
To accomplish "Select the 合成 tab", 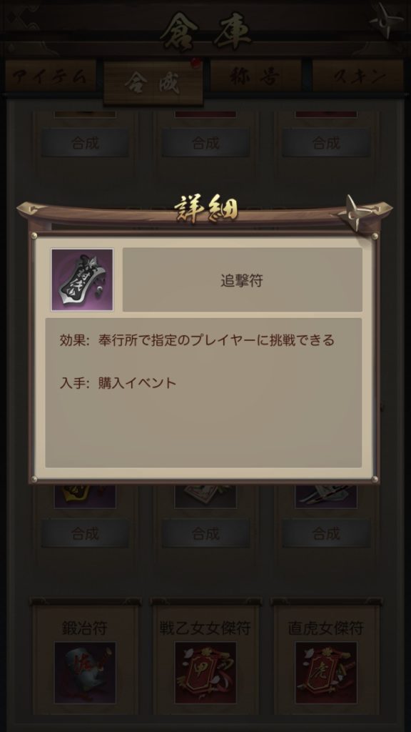I will (x=153, y=83).
